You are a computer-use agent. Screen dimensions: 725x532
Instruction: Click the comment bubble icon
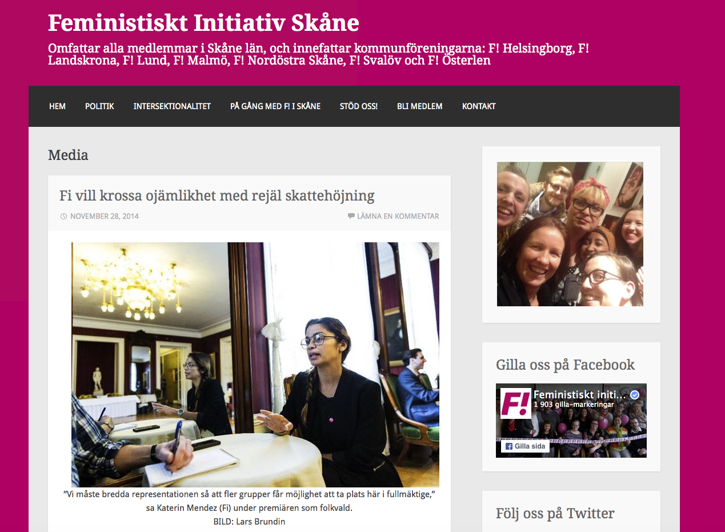click(351, 216)
